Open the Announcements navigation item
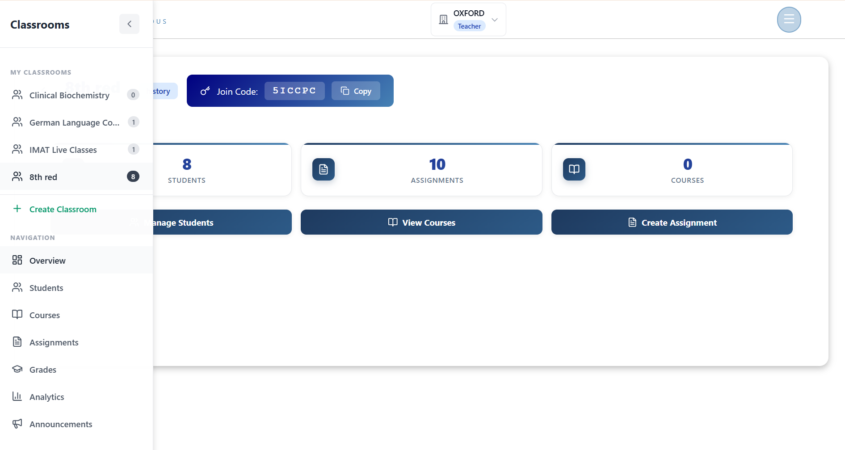 click(76, 424)
